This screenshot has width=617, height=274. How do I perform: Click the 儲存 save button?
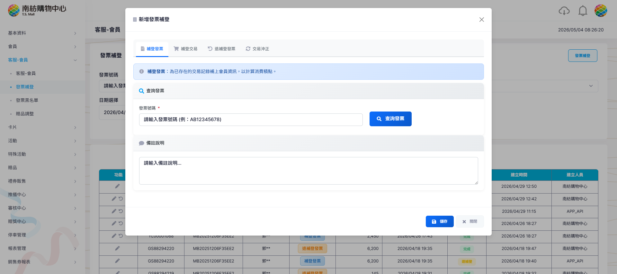[440, 221]
